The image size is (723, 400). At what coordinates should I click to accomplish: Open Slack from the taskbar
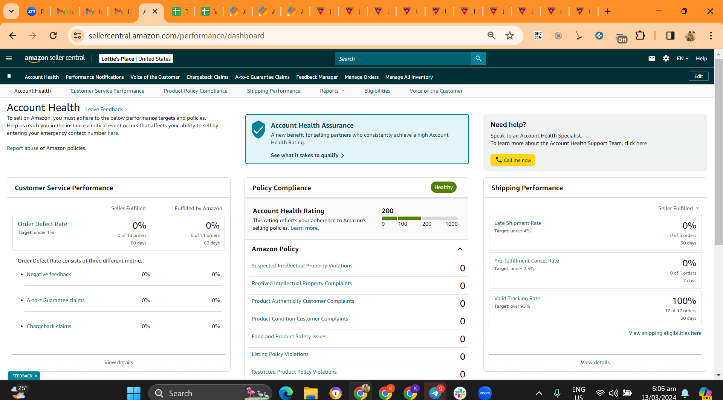[x=460, y=393]
